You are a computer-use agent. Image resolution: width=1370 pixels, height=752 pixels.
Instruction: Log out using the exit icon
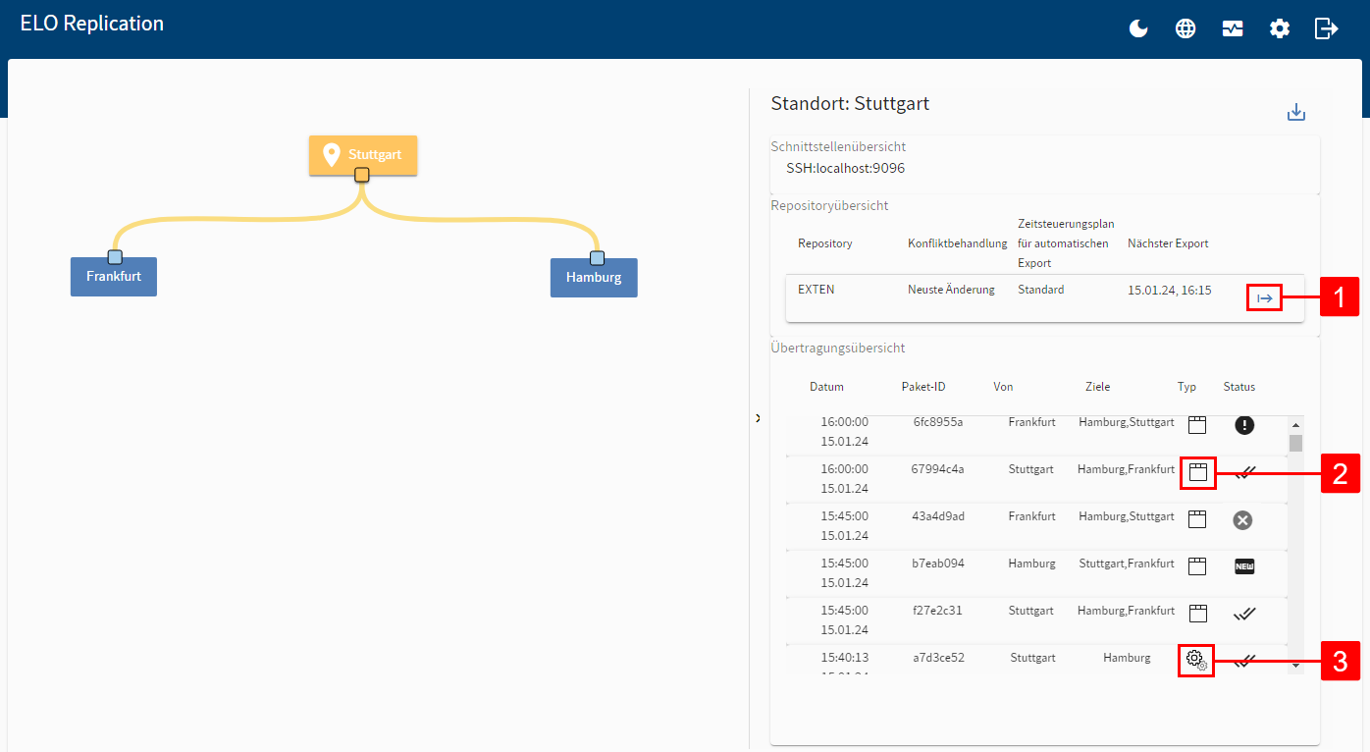1327,28
